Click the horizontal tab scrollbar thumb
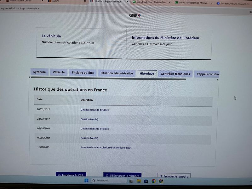 (108, 78)
